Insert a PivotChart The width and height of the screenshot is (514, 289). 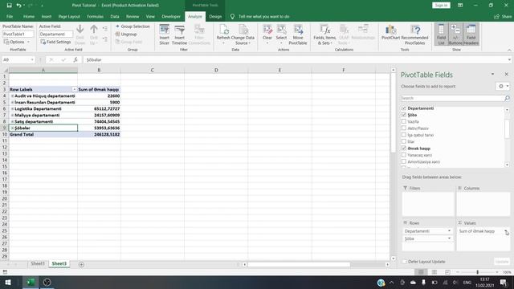tap(390, 33)
